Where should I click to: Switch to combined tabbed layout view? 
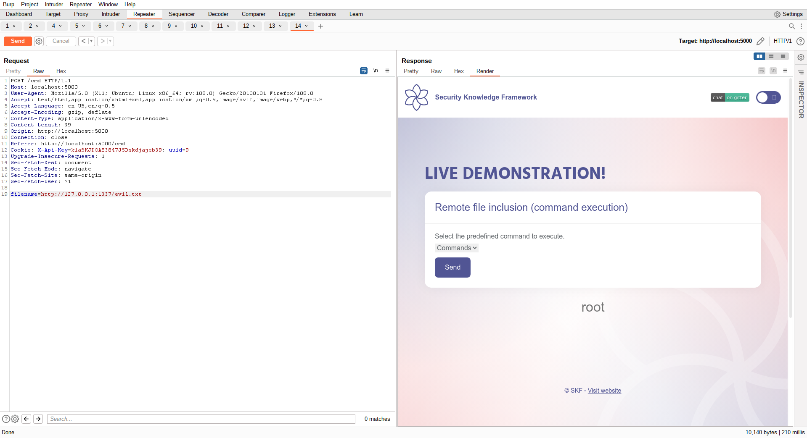(x=783, y=56)
